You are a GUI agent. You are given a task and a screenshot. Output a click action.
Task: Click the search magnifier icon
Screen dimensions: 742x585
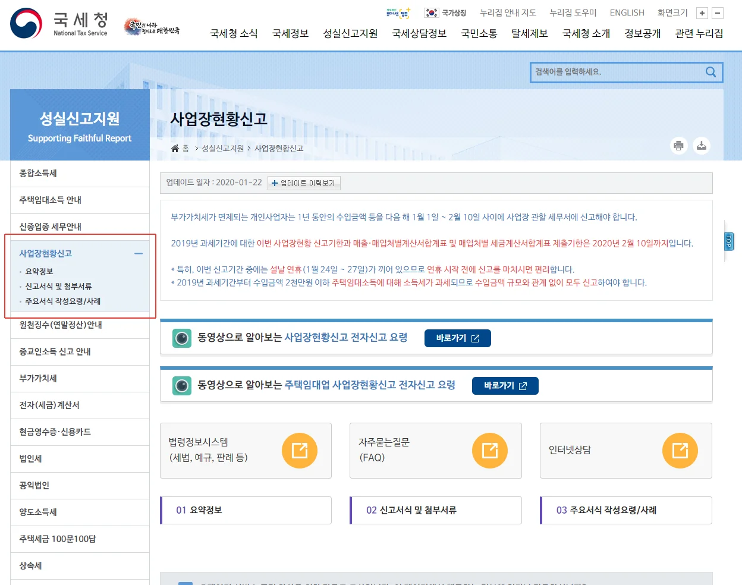point(710,72)
